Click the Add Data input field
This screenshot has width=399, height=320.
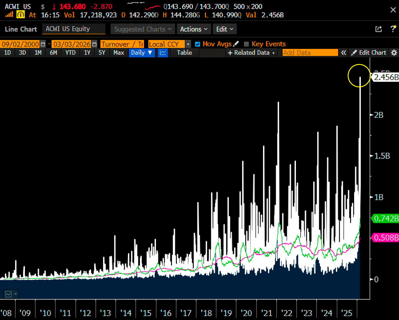click(x=309, y=53)
